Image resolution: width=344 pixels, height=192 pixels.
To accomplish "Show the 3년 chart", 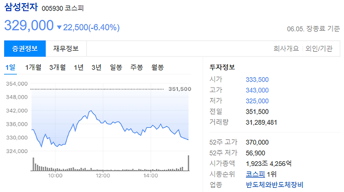I will click(97, 67).
